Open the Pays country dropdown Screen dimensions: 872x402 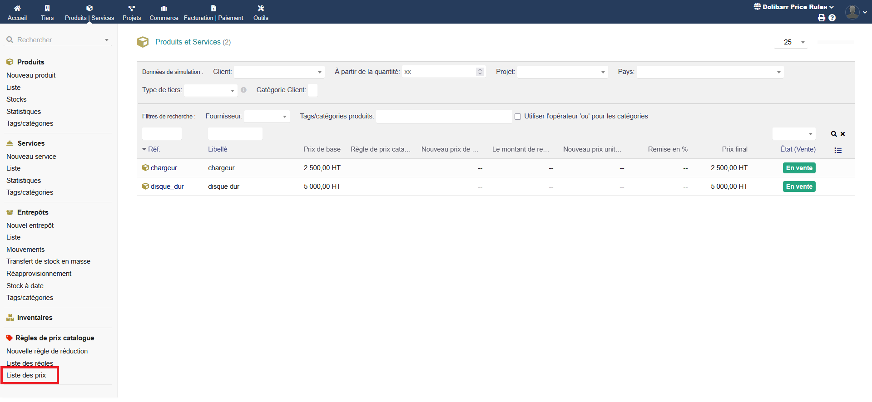coord(710,72)
